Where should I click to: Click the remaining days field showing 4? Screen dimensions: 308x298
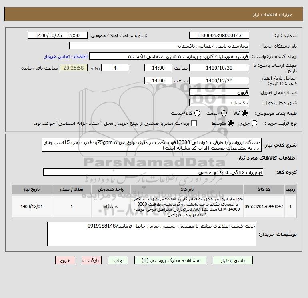(115, 68)
